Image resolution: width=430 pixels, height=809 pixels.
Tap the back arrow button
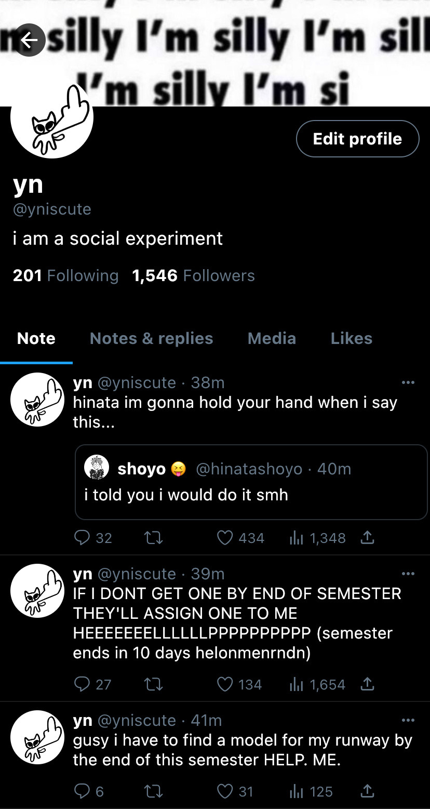click(30, 41)
